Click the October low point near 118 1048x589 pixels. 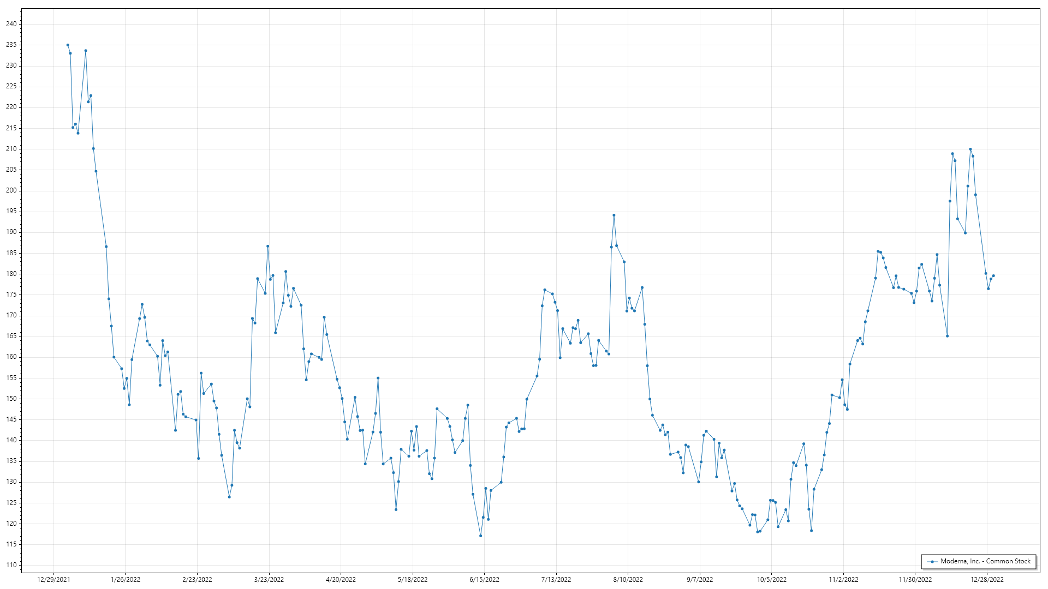pyautogui.click(x=811, y=531)
